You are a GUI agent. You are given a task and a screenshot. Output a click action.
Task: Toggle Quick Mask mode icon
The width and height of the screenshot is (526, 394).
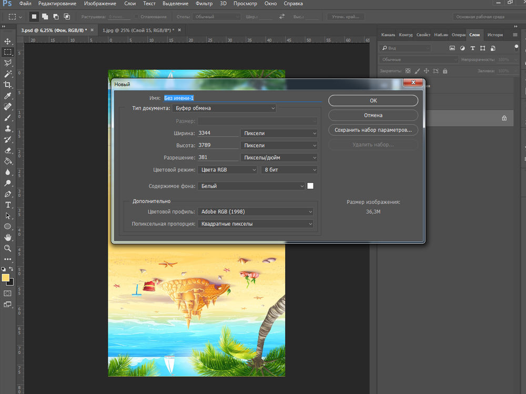(7, 293)
